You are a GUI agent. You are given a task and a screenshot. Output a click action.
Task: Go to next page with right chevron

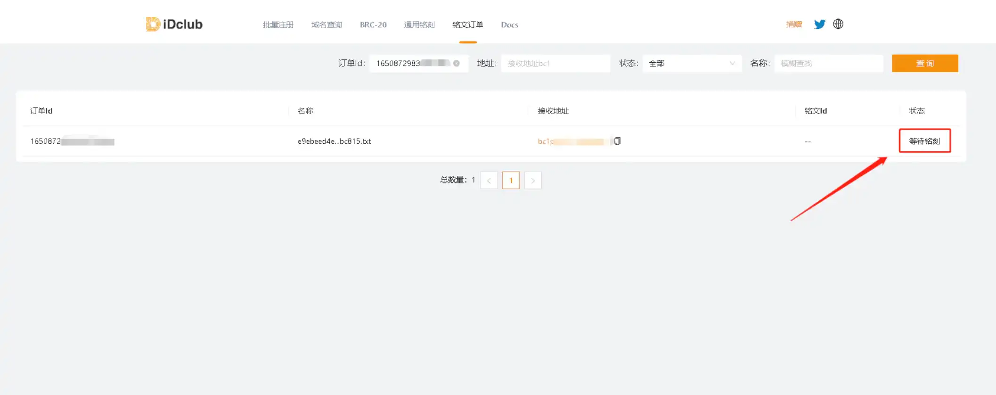click(x=532, y=180)
